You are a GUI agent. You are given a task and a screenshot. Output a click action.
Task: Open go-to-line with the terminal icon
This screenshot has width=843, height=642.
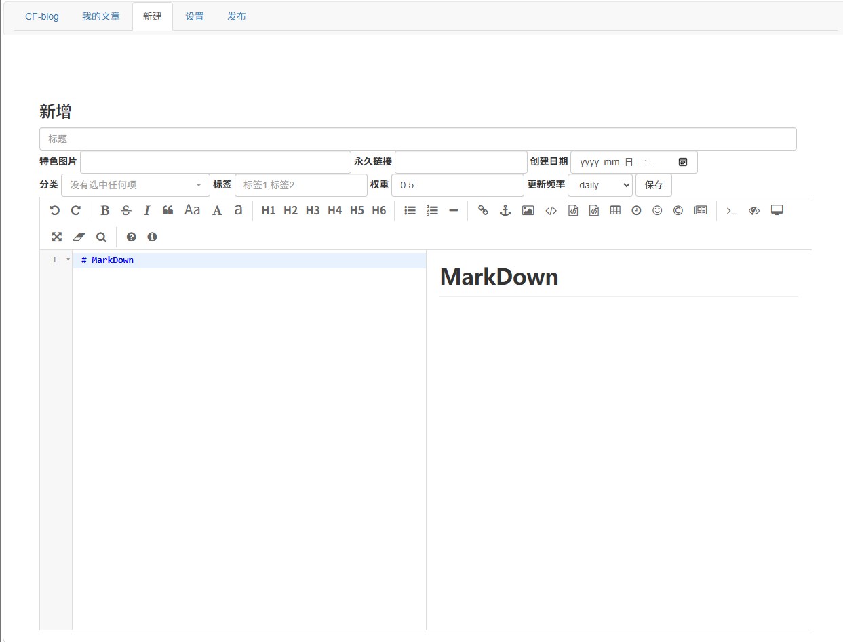click(732, 210)
